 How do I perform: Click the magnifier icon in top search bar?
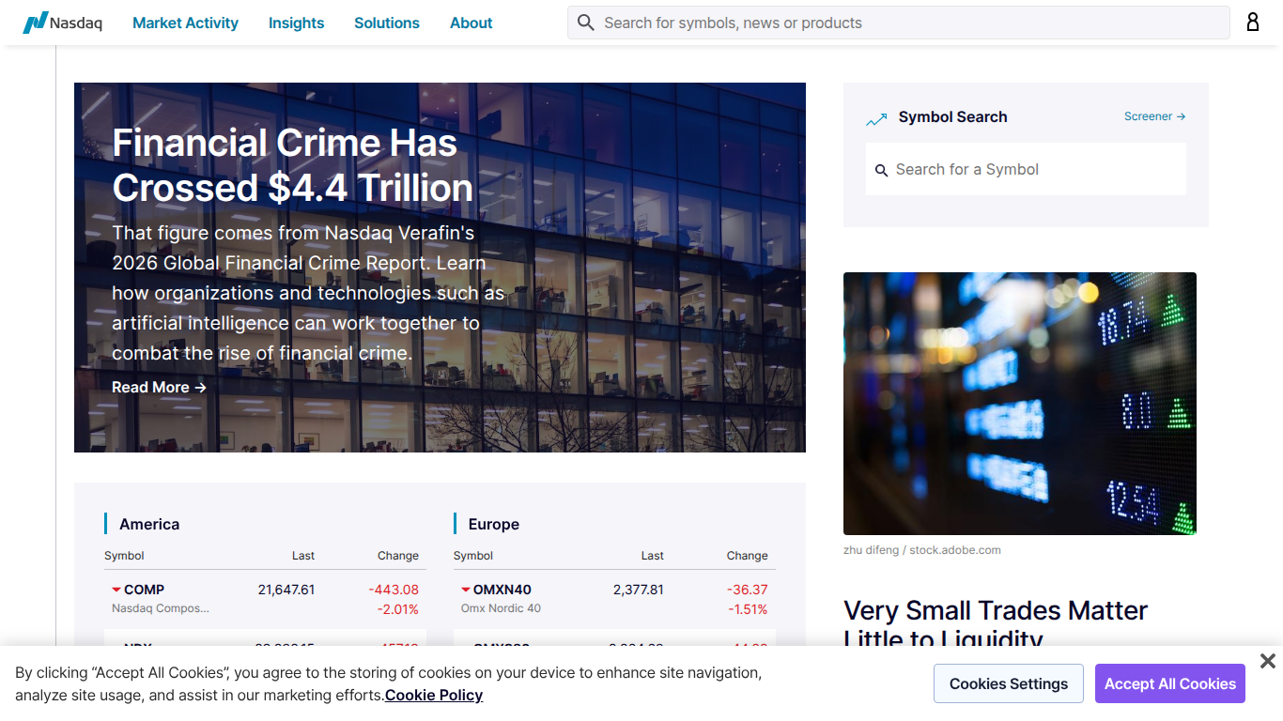pyautogui.click(x=586, y=23)
